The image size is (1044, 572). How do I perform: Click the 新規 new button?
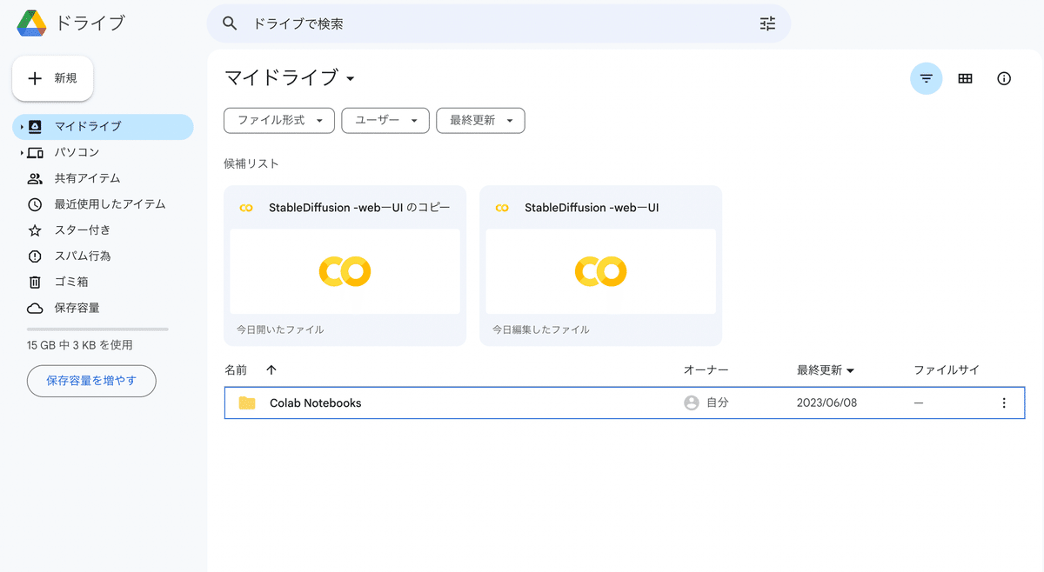click(x=52, y=78)
